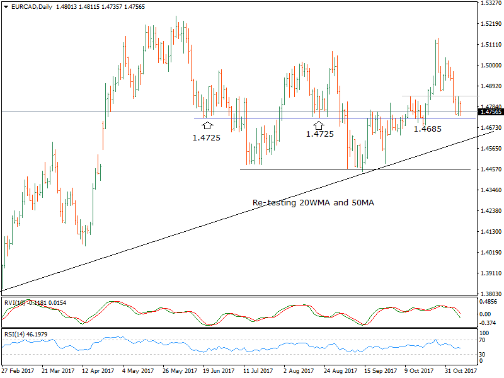
Task: Click the RVI scale value -0.374
Action: pyautogui.click(x=487, y=323)
